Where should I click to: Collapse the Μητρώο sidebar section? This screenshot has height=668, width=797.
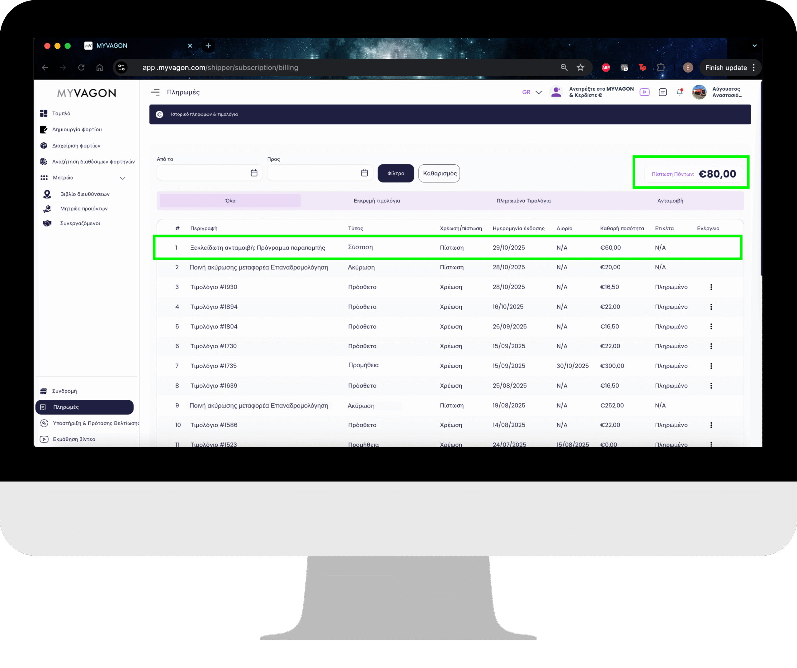tap(123, 178)
